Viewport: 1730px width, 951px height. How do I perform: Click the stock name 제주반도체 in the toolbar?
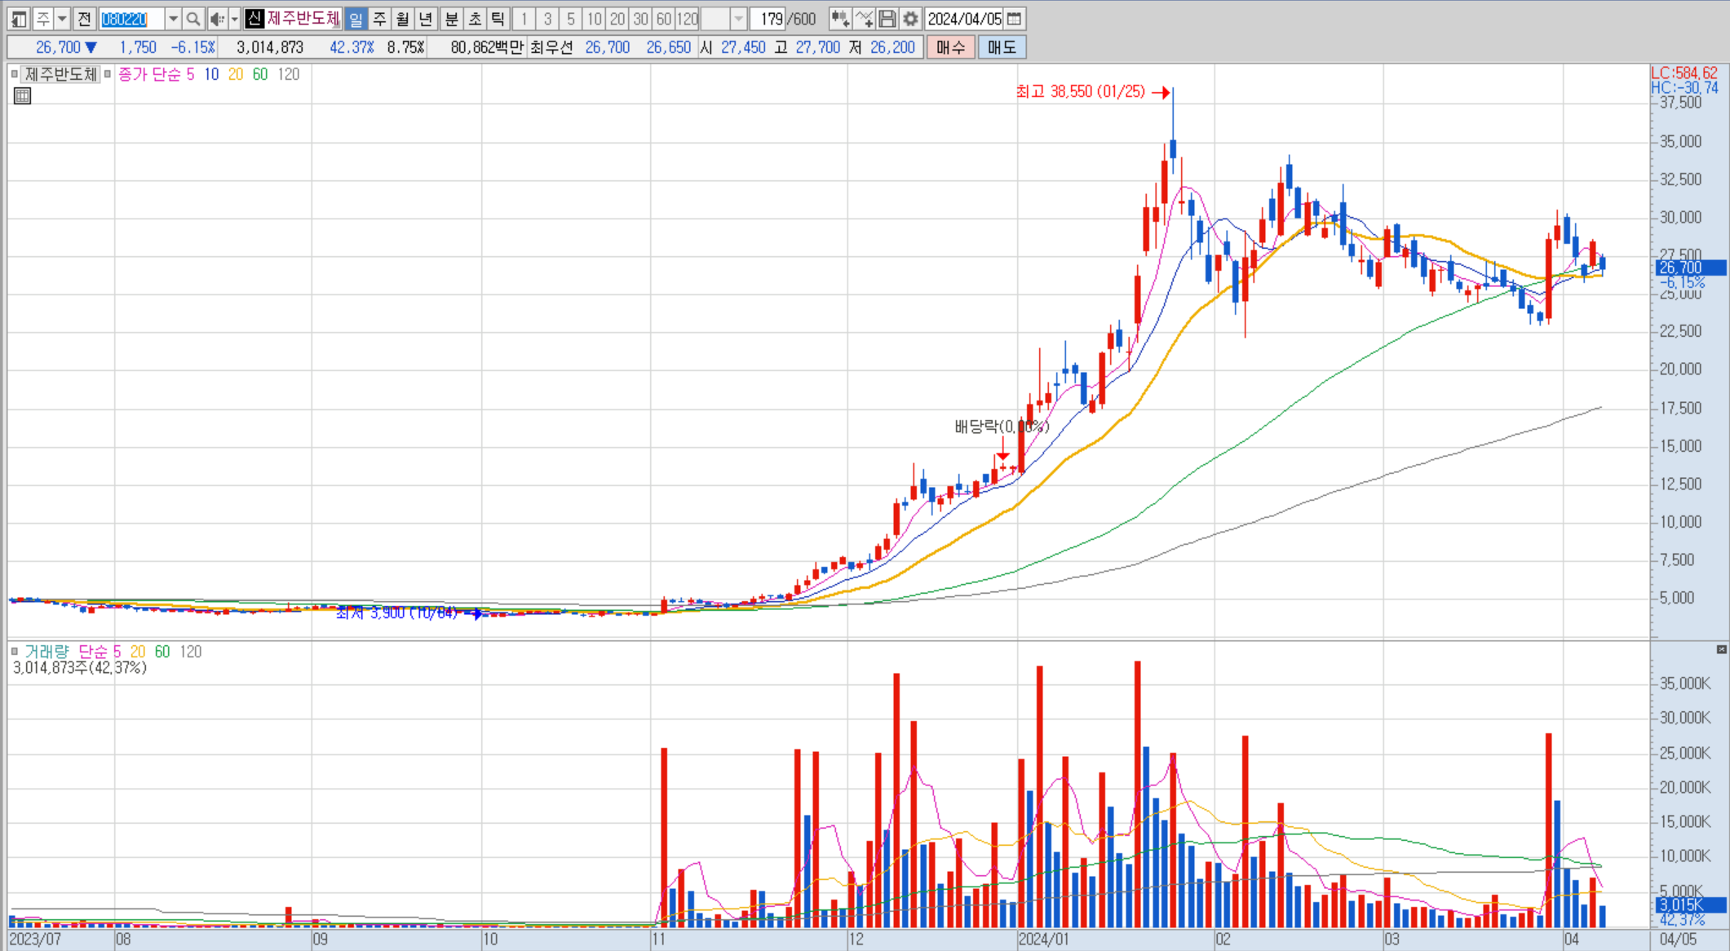303,18
